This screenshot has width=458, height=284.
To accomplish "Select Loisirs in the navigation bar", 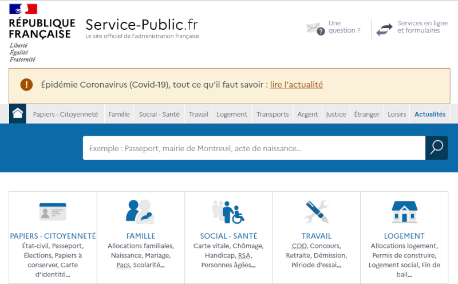I will click(x=397, y=115).
